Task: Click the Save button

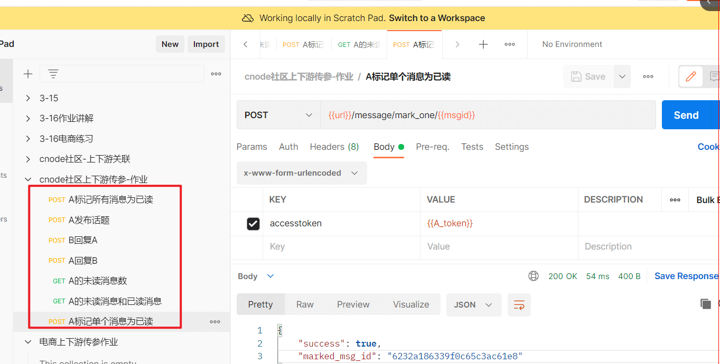Action: [x=588, y=76]
